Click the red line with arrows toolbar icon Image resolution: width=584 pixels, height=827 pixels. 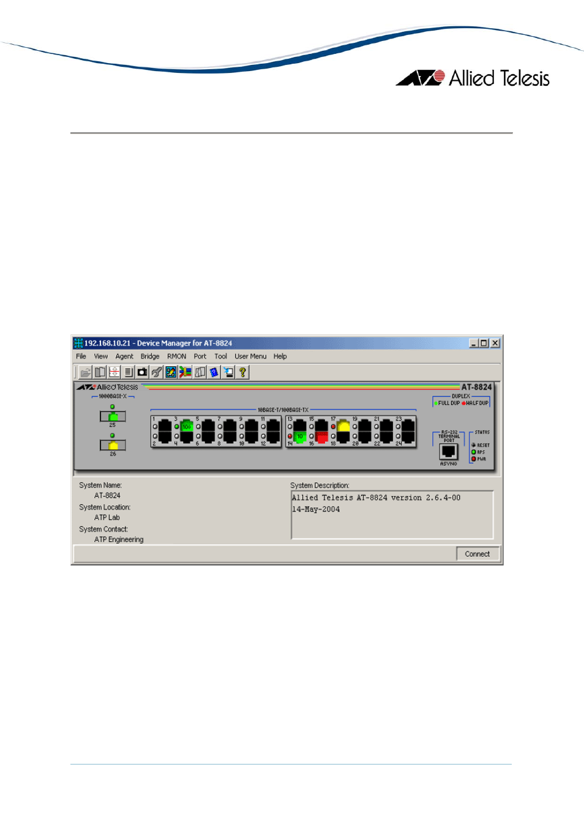[114, 372]
